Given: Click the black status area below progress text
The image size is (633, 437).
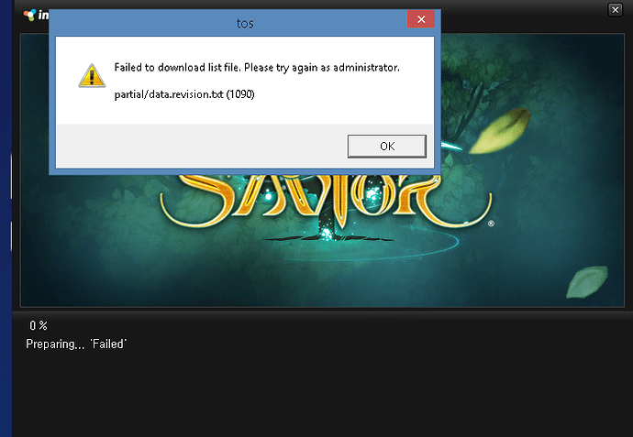Looking at the screenshot, I should (321, 394).
